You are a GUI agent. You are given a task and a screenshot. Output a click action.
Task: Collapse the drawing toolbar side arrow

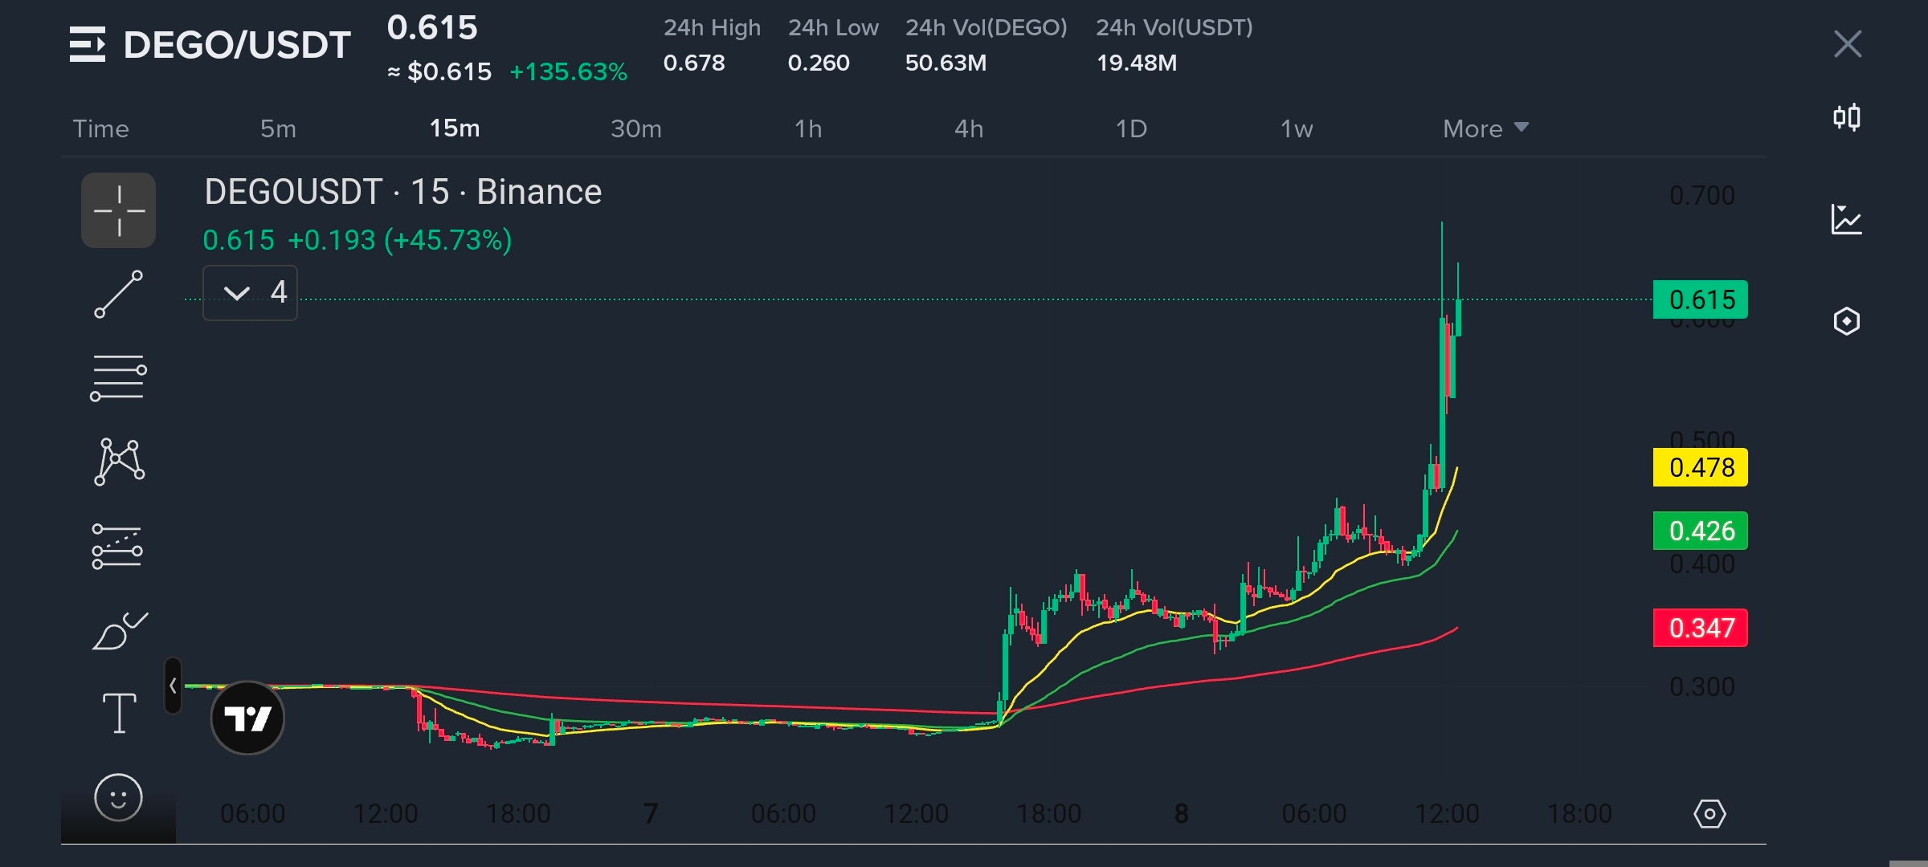point(173,686)
